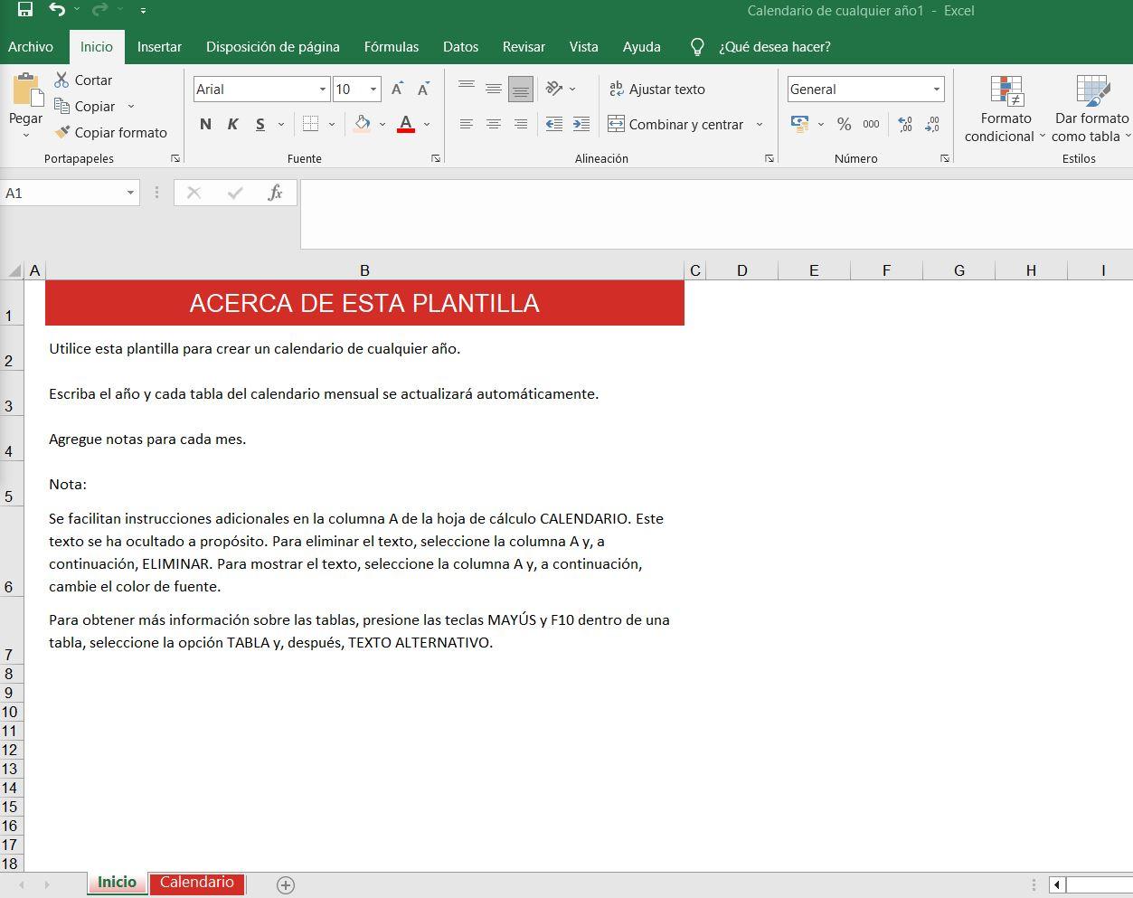1133x898 pixels.
Task: Open the font color red swatch dropdown
Action: tap(427, 124)
